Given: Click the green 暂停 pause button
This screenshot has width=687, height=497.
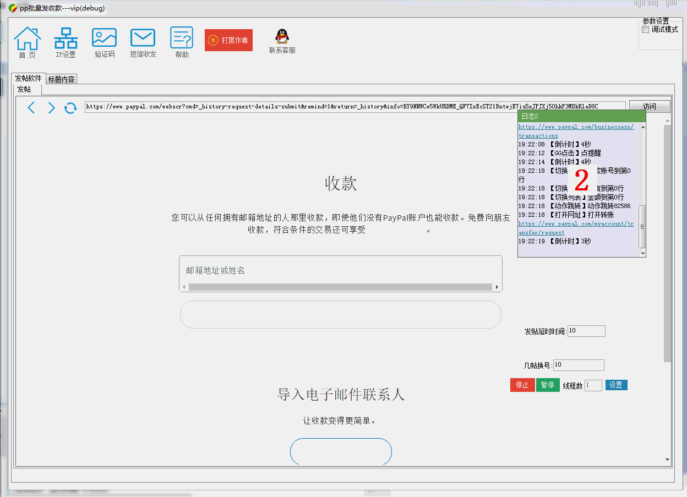Looking at the screenshot, I should [x=548, y=385].
